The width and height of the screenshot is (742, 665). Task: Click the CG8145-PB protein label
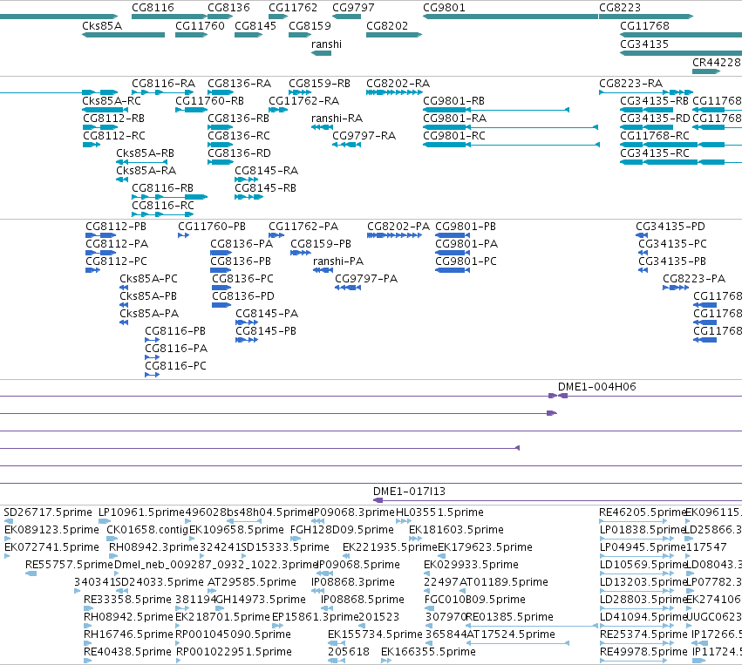[x=266, y=331]
